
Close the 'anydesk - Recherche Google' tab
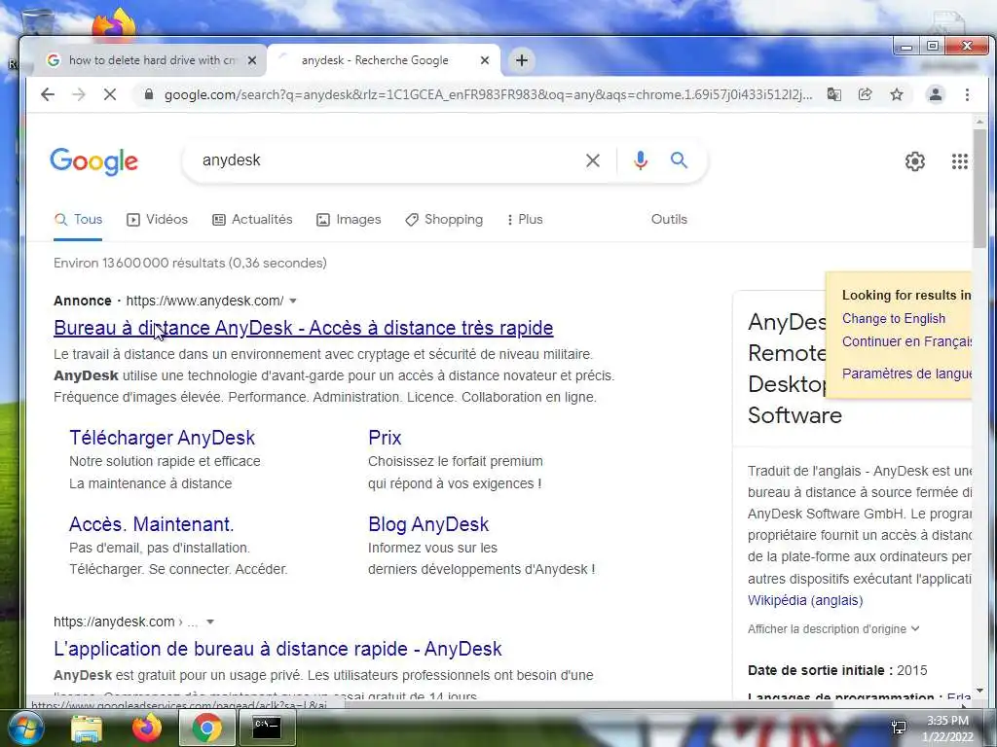click(x=485, y=60)
